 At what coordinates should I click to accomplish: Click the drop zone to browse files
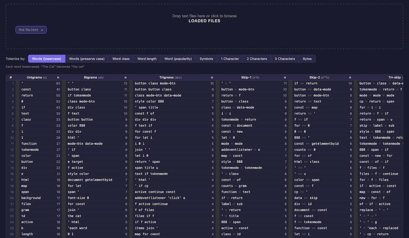click(x=204, y=16)
